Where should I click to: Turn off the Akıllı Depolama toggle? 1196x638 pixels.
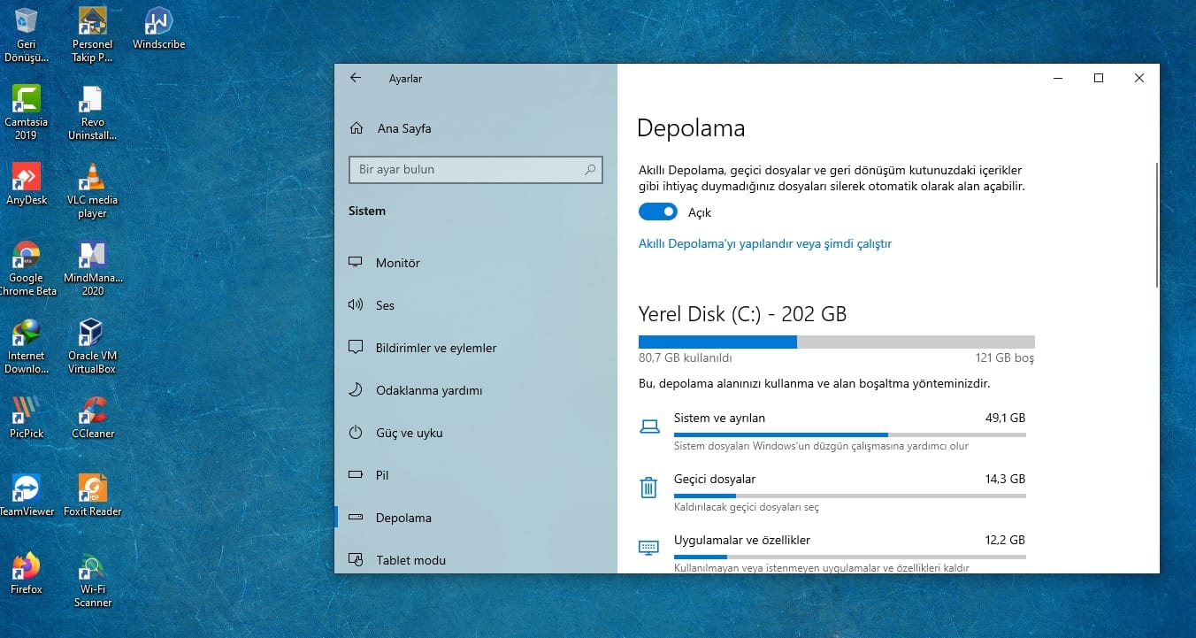click(658, 212)
